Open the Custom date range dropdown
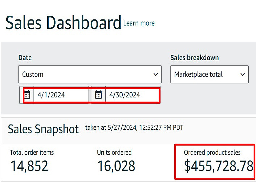The image size is (256, 192). click(90, 74)
